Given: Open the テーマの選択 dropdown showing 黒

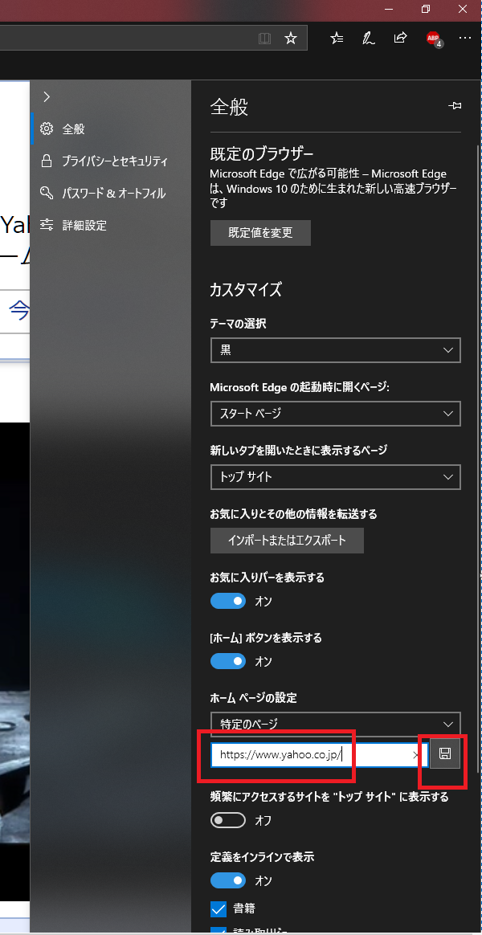Looking at the screenshot, I should 335,350.
